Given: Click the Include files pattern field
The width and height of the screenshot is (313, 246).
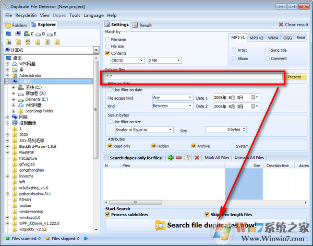Looking at the screenshot, I should pyautogui.click(x=194, y=77).
